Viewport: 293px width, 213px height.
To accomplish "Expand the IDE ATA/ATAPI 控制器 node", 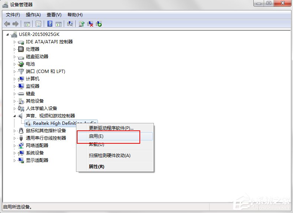I will coord(15,42).
